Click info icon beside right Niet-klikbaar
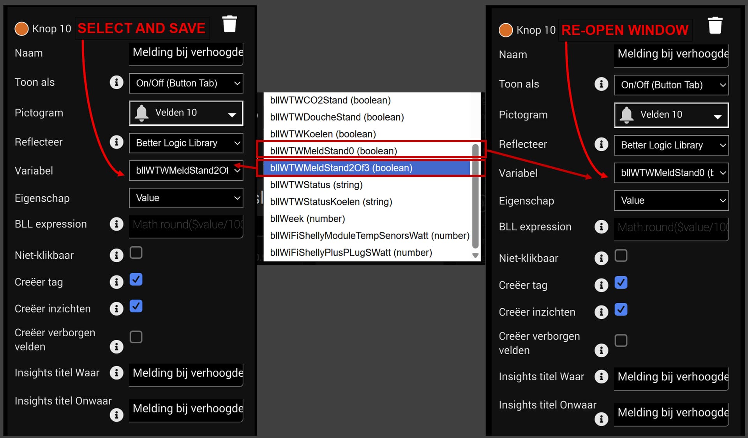Image resolution: width=748 pixels, height=438 pixels. pos(601,258)
